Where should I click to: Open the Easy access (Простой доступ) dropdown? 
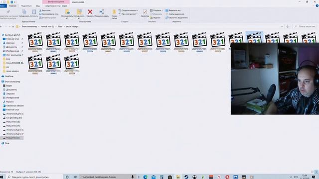(128, 14)
